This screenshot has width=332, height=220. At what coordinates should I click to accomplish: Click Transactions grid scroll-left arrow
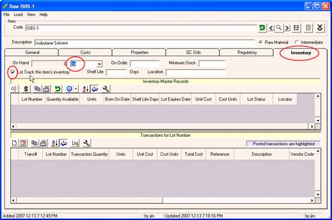(13, 200)
